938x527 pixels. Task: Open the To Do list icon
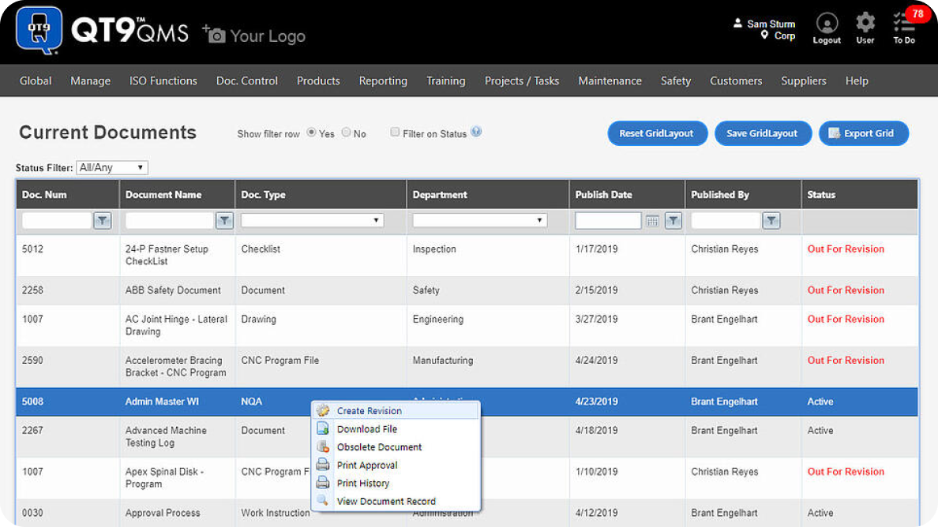[902, 24]
